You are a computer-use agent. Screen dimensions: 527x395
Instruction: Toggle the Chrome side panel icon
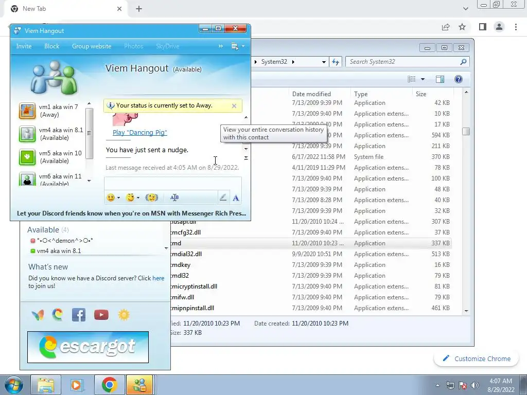click(x=483, y=27)
